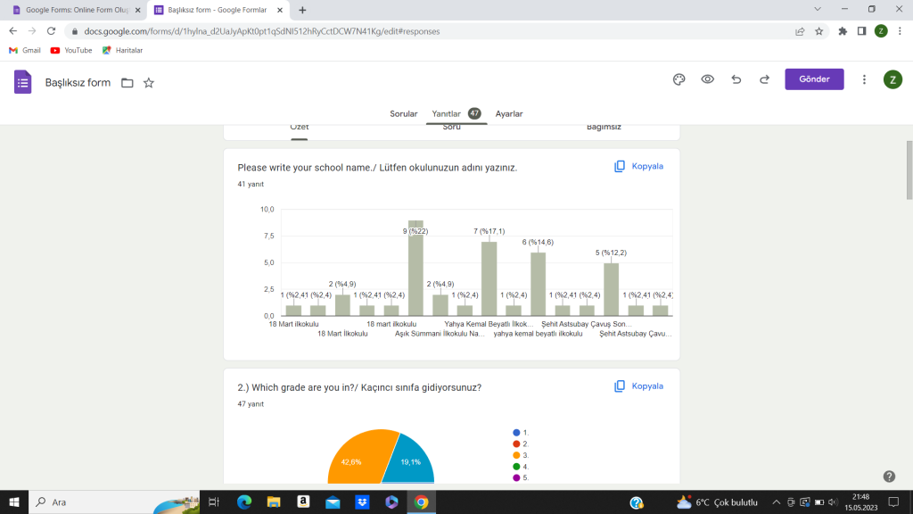Screen dimensions: 913x514
Task: Open the Windows system tray hidden icons chevron
Action: tap(777, 502)
